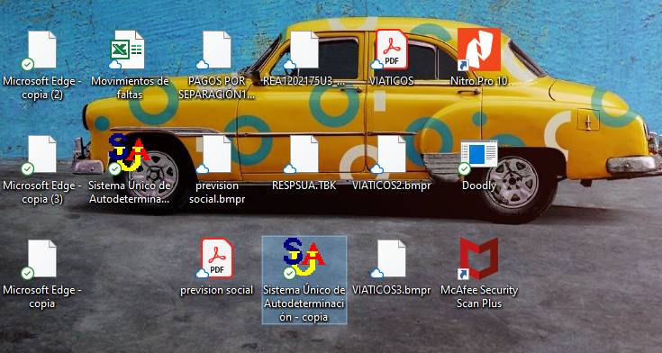The width and height of the screenshot is (662, 353).
Task: Select the unselected Sistema Único de Autodetermina... icon
Action: pyautogui.click(x=129, y=154)
